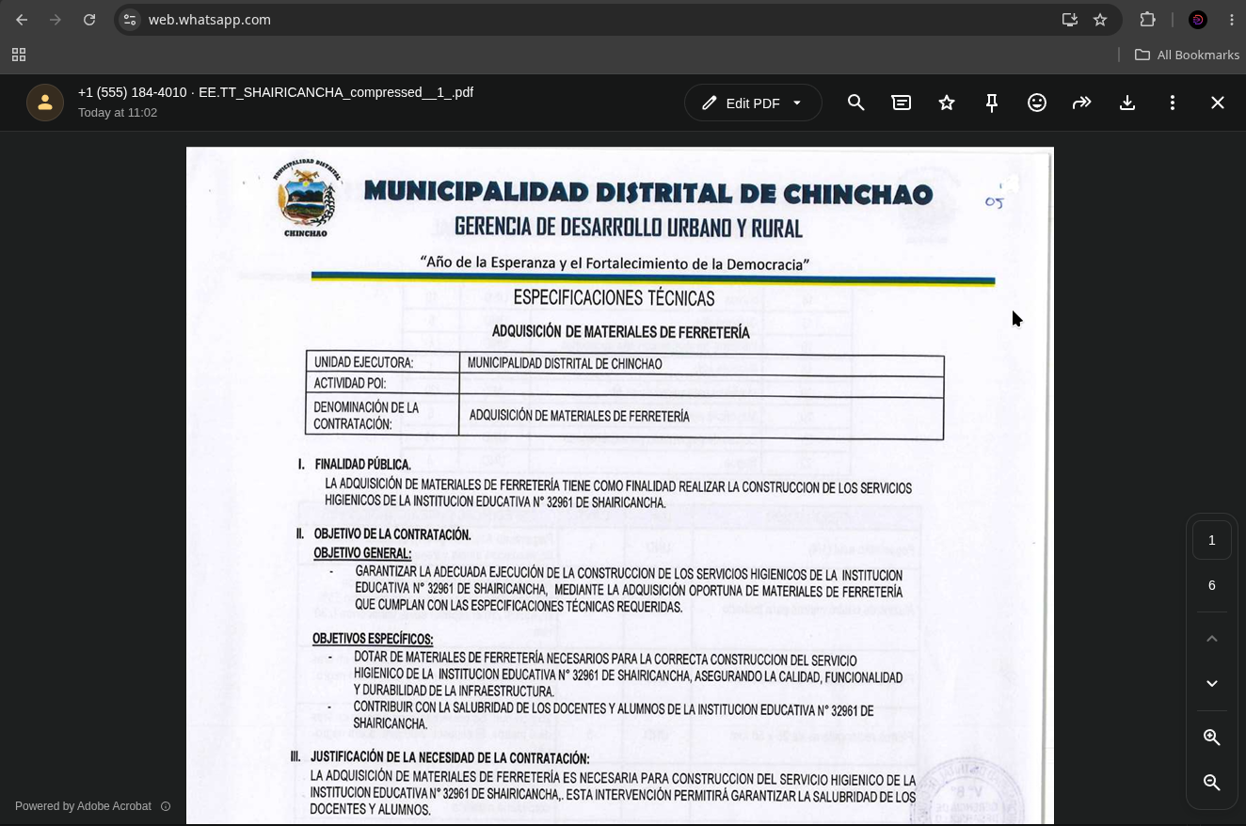Click current page number 1 box
This screenshot has height=826, width=1246.
(1212, 540)
